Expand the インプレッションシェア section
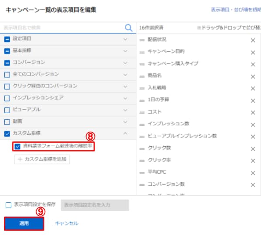This screenshot has width=261, height=235. click(x=125, y=98)
